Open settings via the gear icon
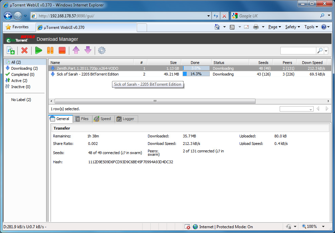Screen dimensions: 335x233 (x=101, y=50)
